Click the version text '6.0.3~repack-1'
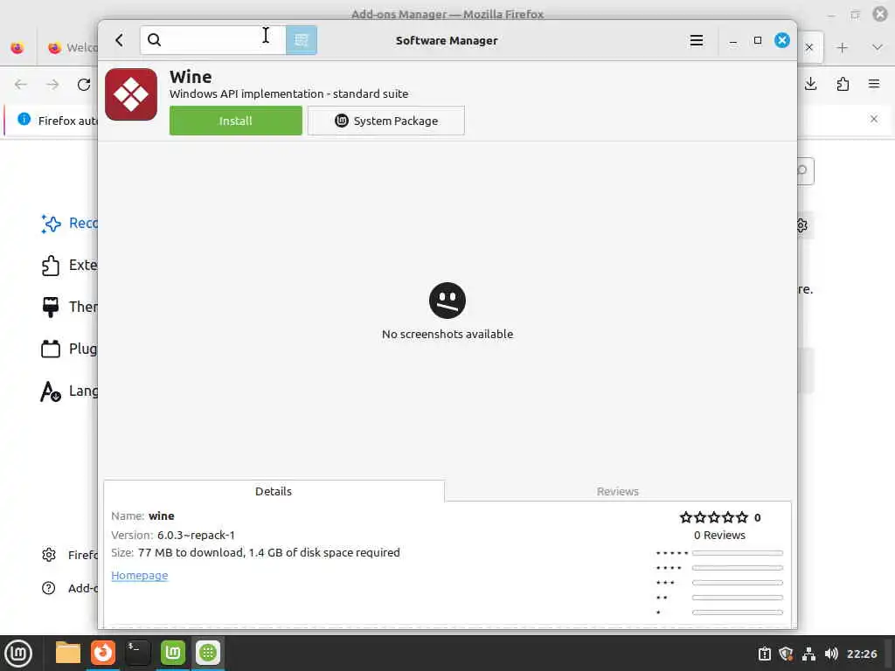 197,536
